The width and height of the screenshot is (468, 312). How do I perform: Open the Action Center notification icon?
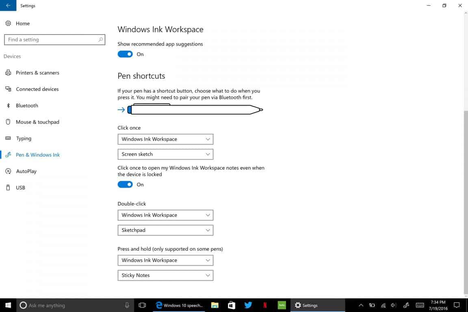pos(457,305)
